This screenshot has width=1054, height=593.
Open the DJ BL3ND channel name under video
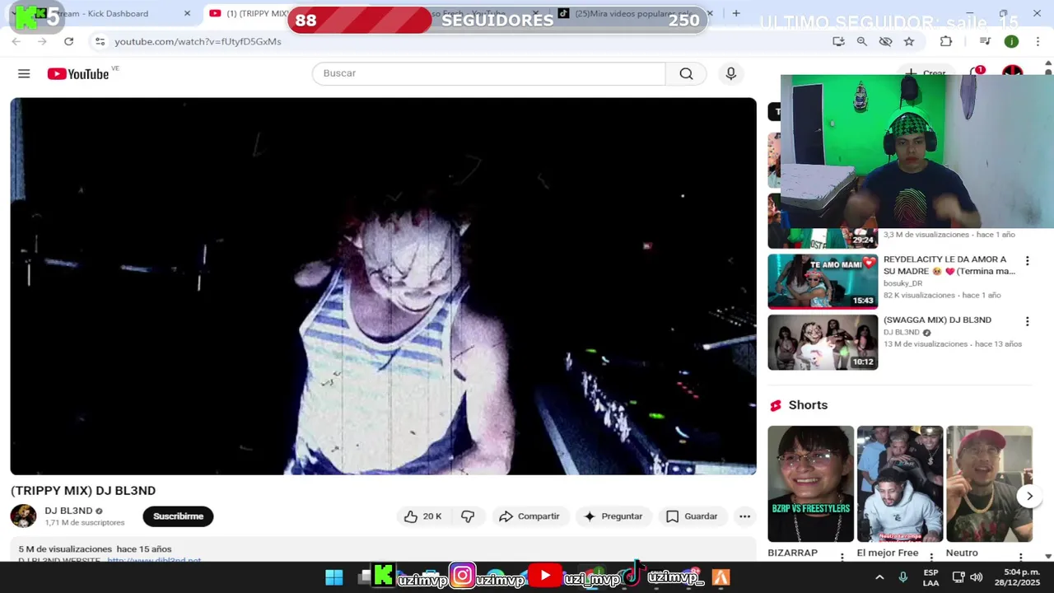pyautogui.click(x=68, y=511)
